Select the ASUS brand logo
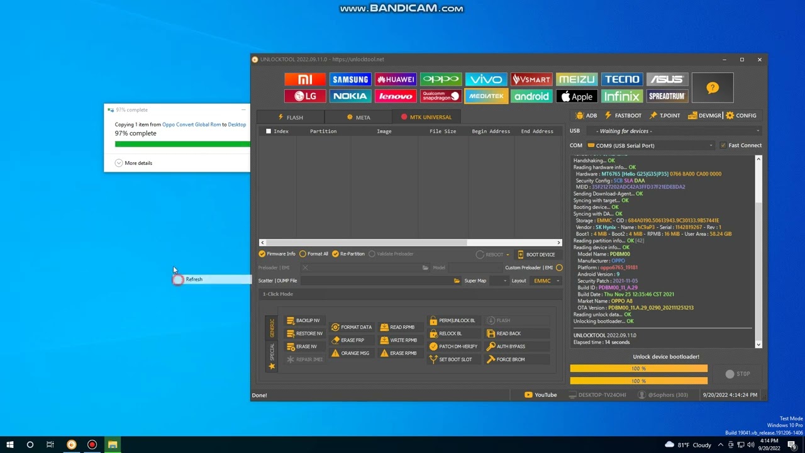 [x=667, y=79]
